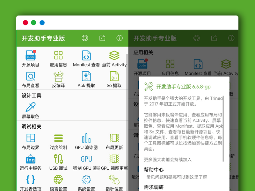Open the 反编译 tool
Image resolution: width=255 pixels, height=191 pixels.
click(58, 80)
